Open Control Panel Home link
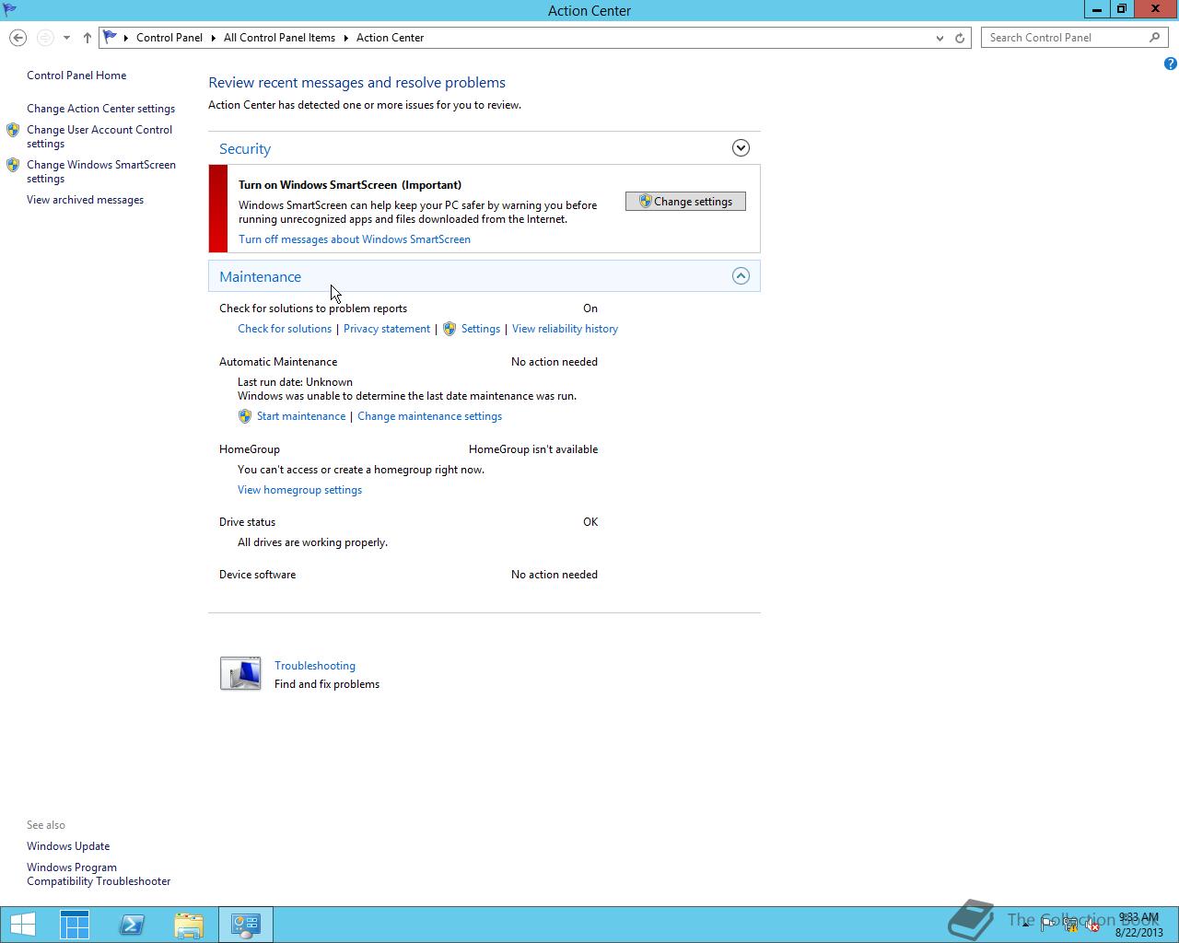The height and width of the screenshot is (943, 1179). (76, 76)
